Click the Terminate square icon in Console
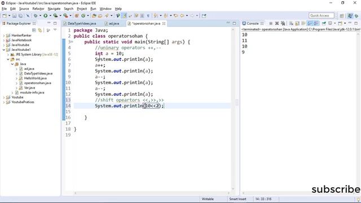The width and height of the screenshot is (361, 203). click(271, 23)
